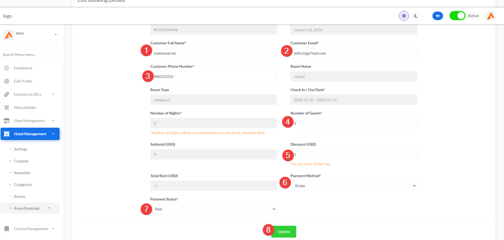Expand the Domains & URLs menu
The height and width of the screenshot is (240, 504).
coord(53,94)
